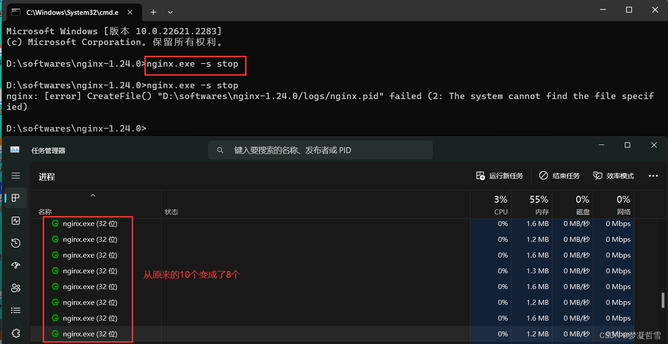The height and width of the screenshot is (344, 668).
Task: Minimize the Task Manager window
Action: tap(601, 145)
